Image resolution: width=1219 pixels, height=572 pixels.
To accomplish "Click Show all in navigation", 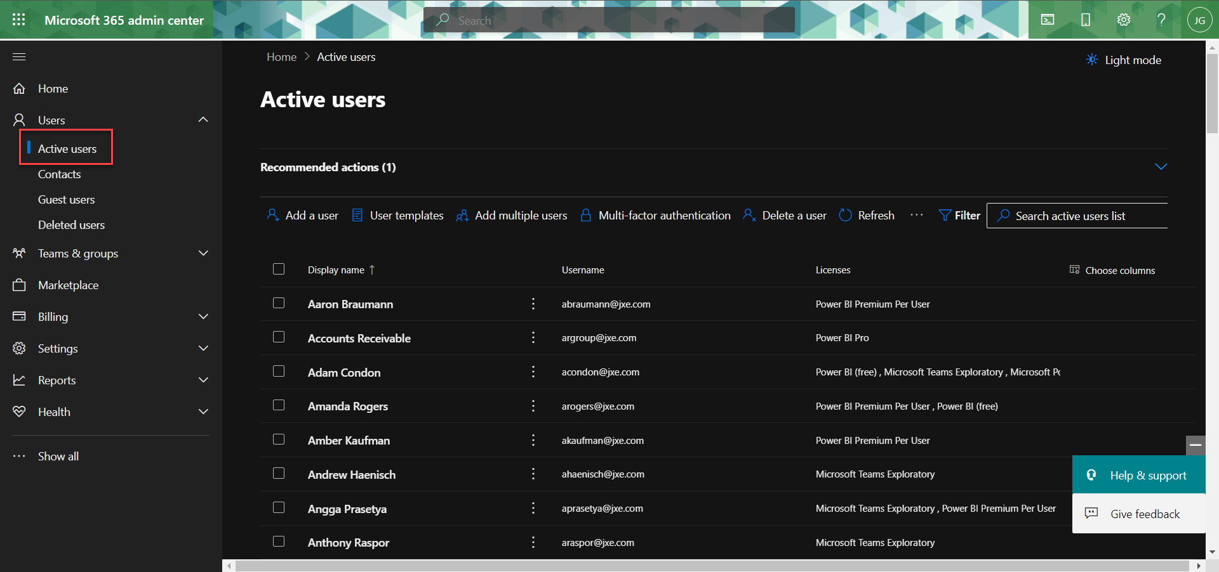I will point(58,456).
